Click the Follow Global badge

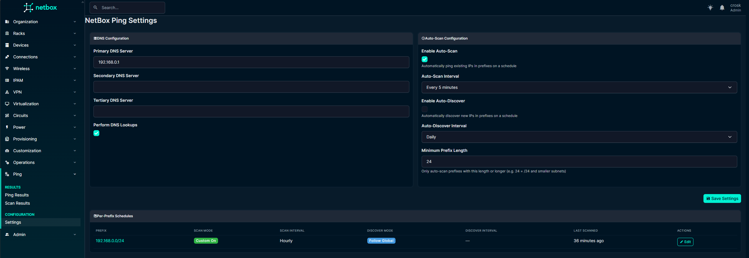pyautogui.click(x=381, y=241)
